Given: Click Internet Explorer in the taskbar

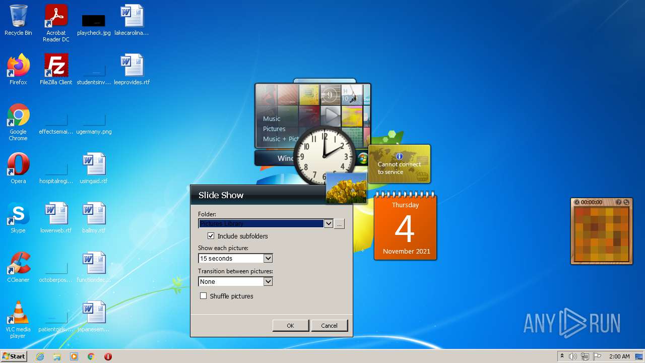Looking at the screenshot, I should (x=40, y=356).
